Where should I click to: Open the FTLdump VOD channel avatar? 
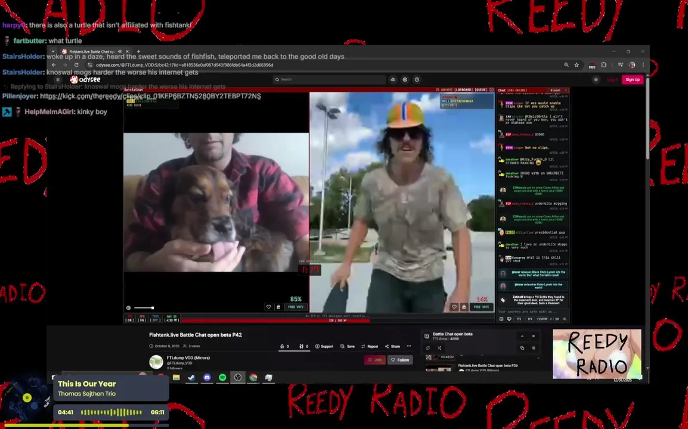coord(156,362)
